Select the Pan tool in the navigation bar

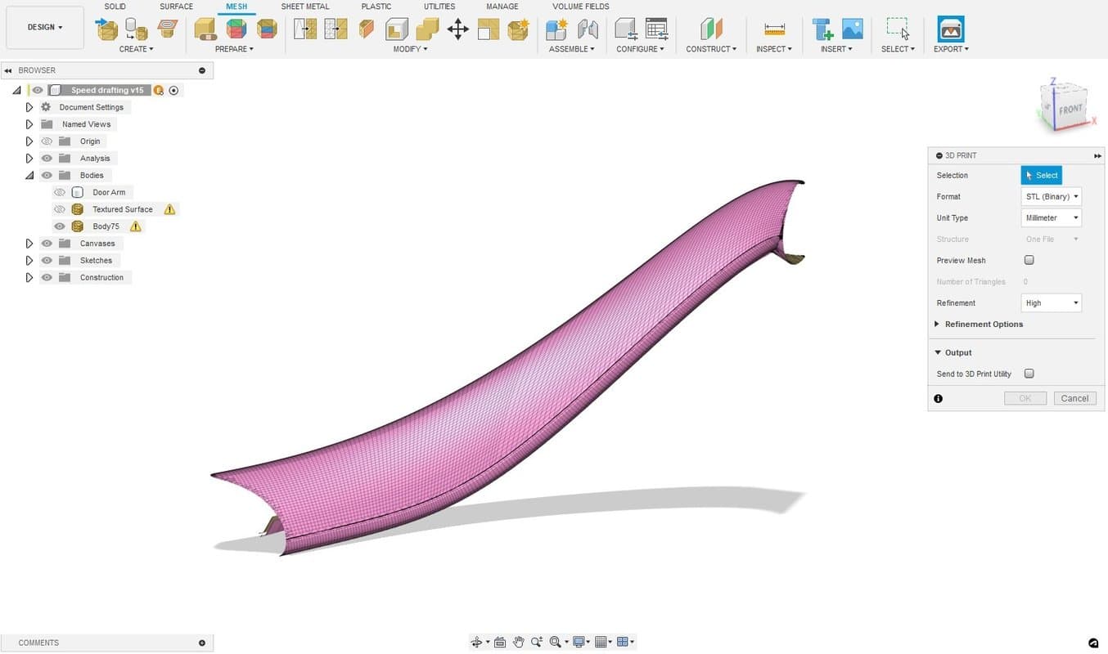[x=519, y=642]
